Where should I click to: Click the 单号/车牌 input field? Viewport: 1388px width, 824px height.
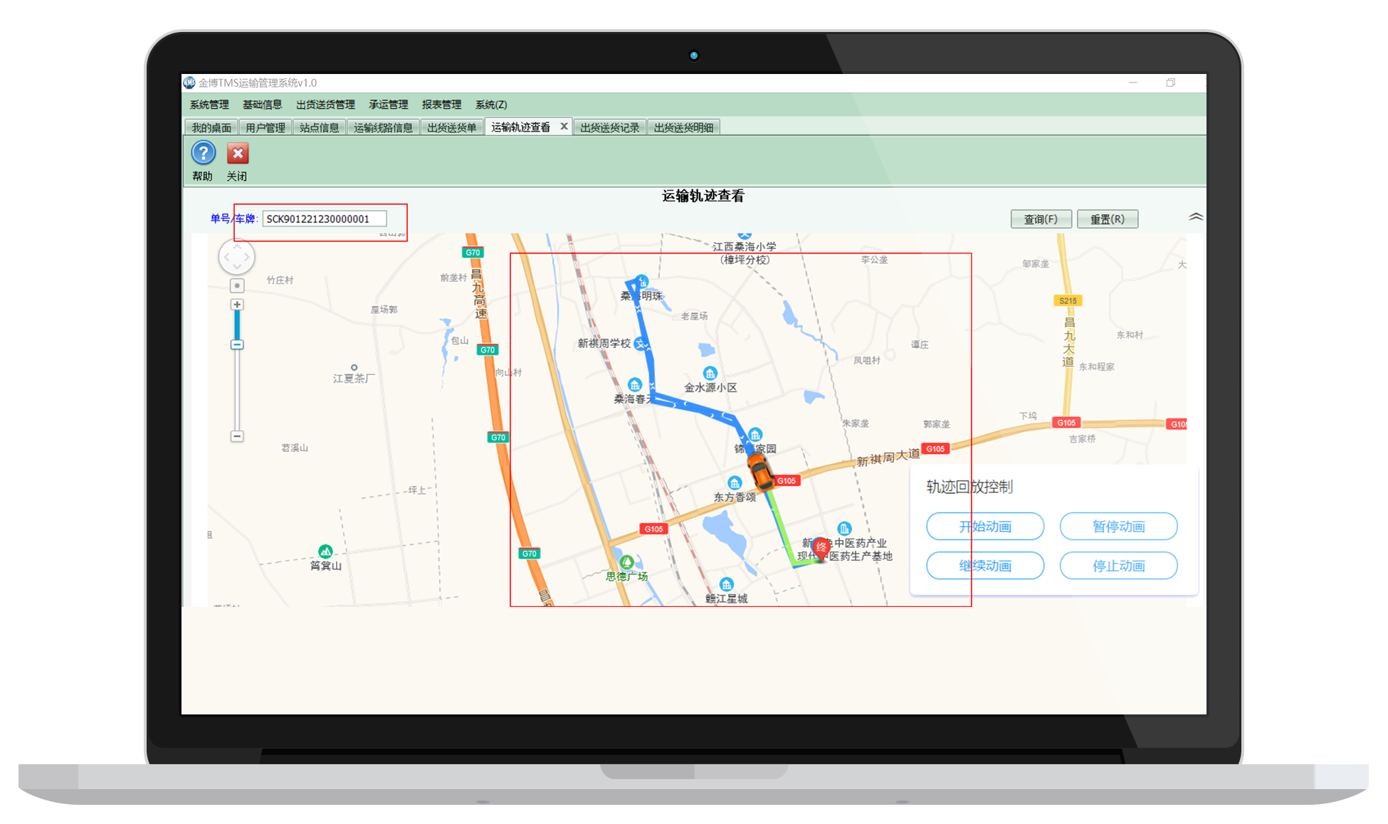(x=325, y=219)
